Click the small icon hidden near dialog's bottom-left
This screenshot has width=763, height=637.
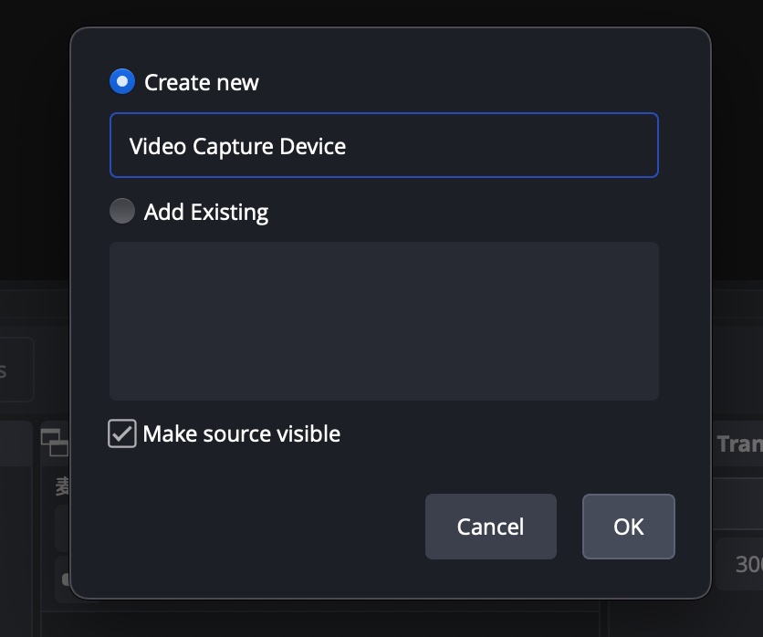click(x=65, y=579)
